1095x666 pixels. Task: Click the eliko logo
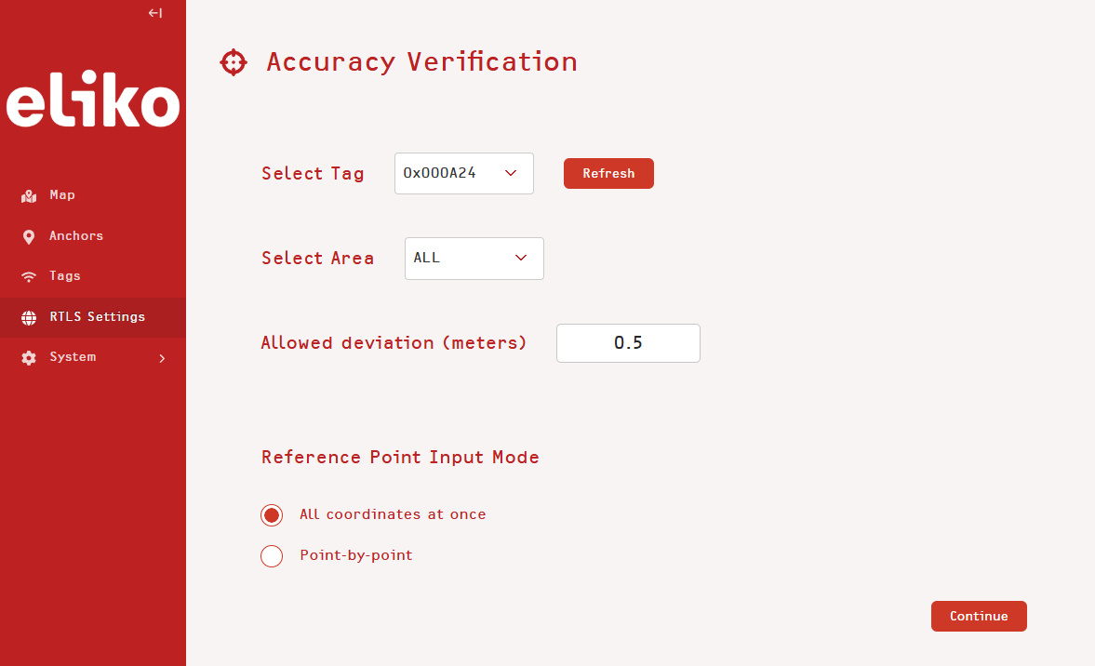[x=93, y=104]
